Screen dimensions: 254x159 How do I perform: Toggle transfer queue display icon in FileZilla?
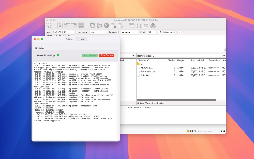[x=81, y=25]
